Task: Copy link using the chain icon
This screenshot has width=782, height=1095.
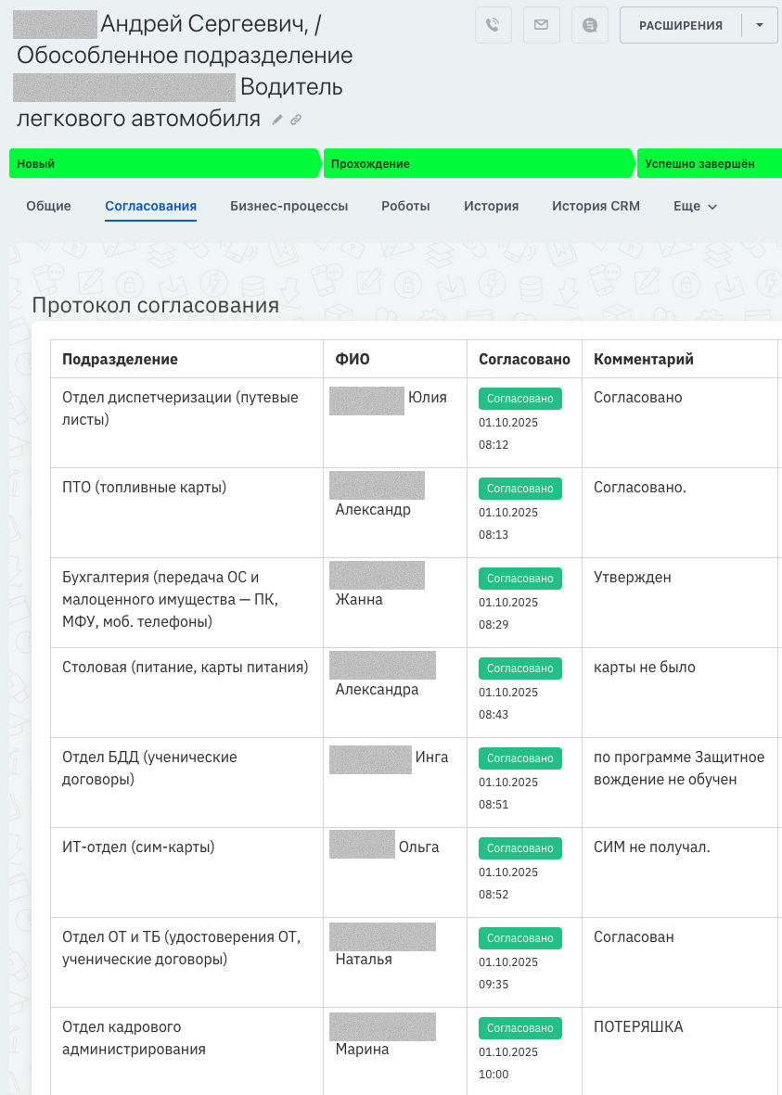Action: (x=296, y=120)
